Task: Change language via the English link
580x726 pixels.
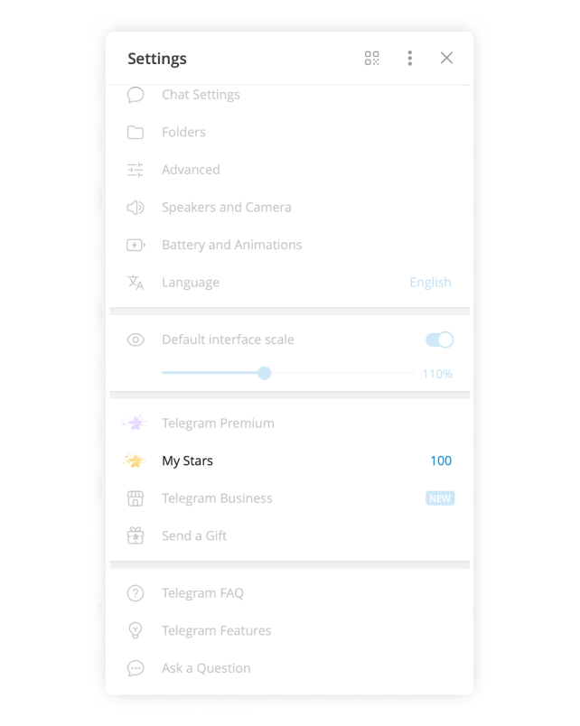Action: [x=430, y=283]
